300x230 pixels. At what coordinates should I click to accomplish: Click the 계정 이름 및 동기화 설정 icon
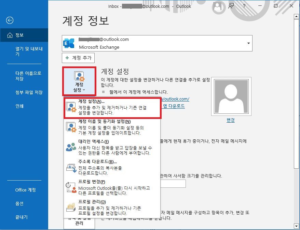[71, 127]
